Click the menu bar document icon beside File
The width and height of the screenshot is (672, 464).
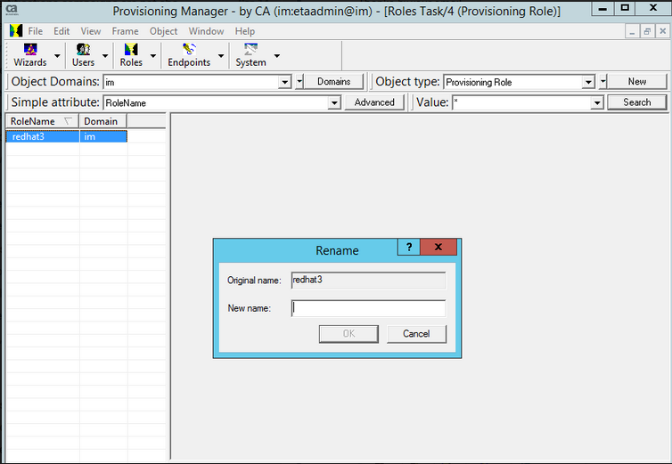(x=15, y=31)
